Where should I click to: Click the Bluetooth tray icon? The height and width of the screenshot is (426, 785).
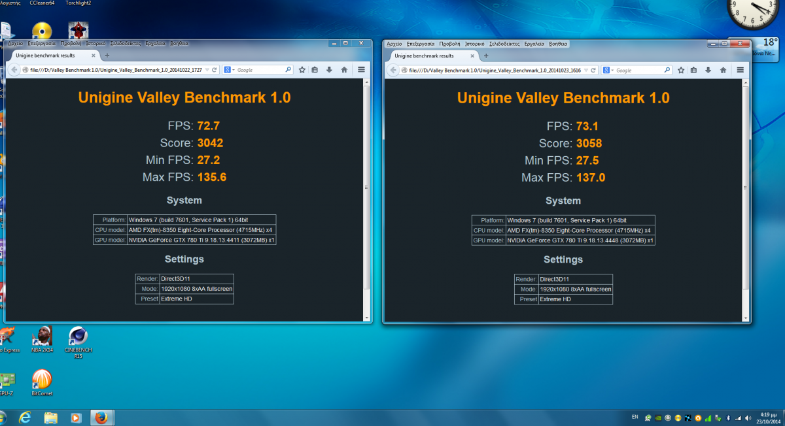pos(727,418)
